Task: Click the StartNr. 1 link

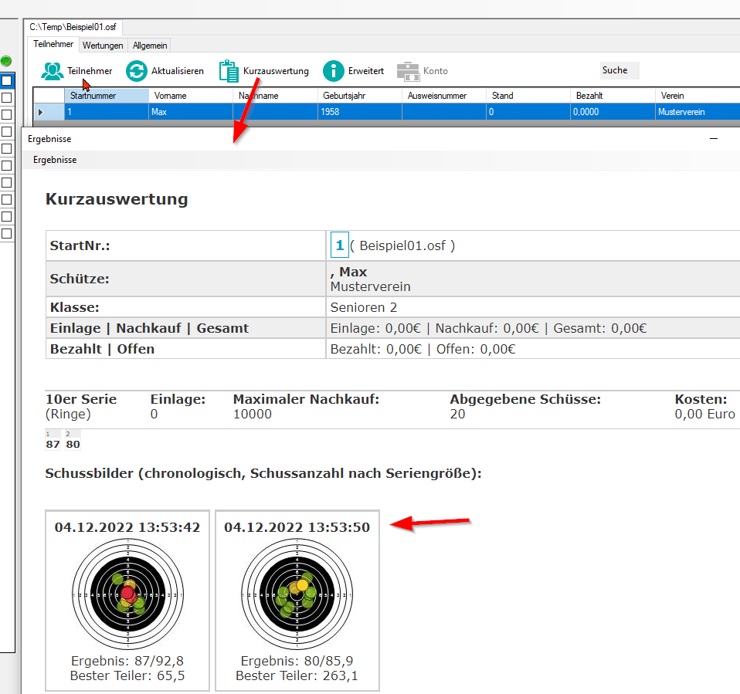Action: coord(339,245)
